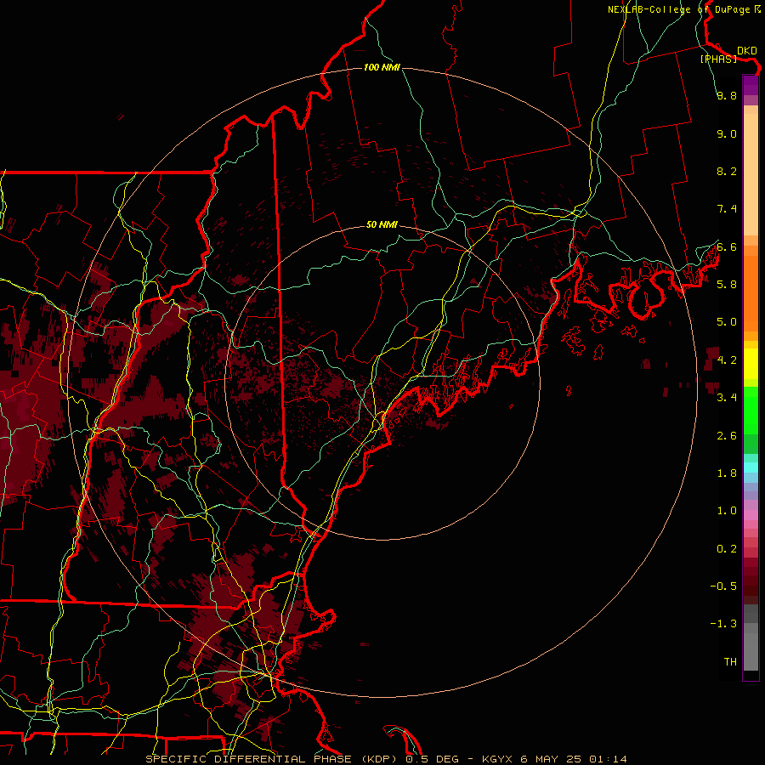Click the 7.4 value on the color scale
The image size is (765, 765).
tap(727, 209)
